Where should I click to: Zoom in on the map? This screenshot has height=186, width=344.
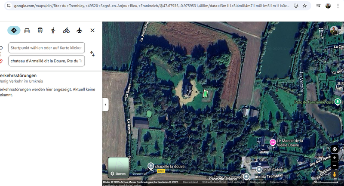[335, 158]
